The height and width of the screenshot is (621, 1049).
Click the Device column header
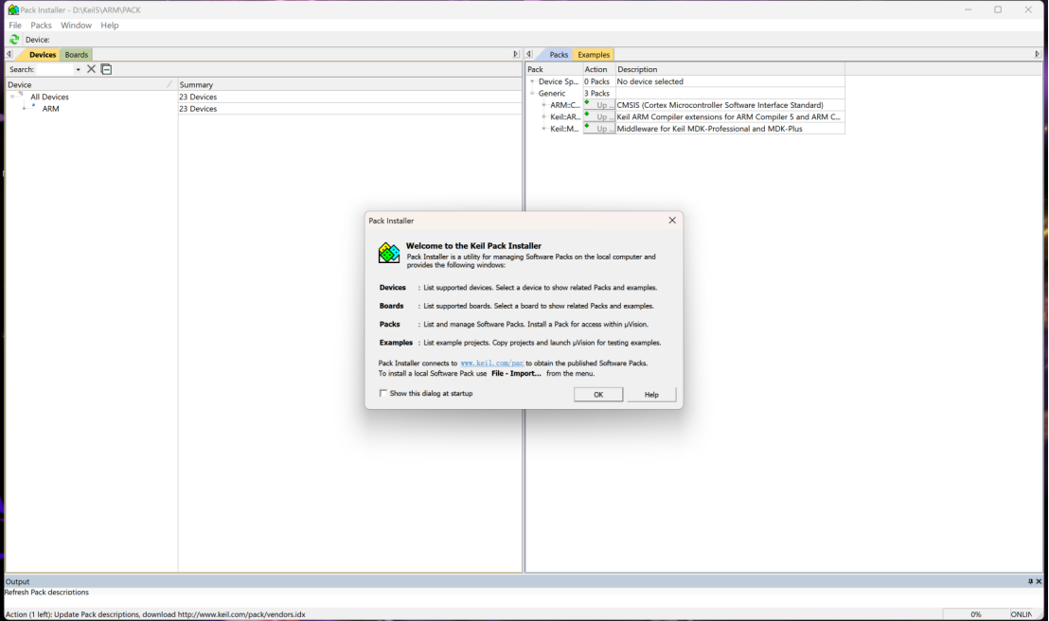point(90,85)
